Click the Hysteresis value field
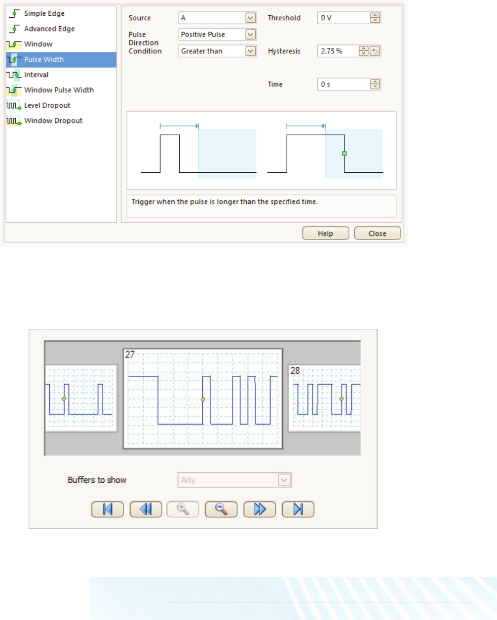 click(x=338, y=51)
